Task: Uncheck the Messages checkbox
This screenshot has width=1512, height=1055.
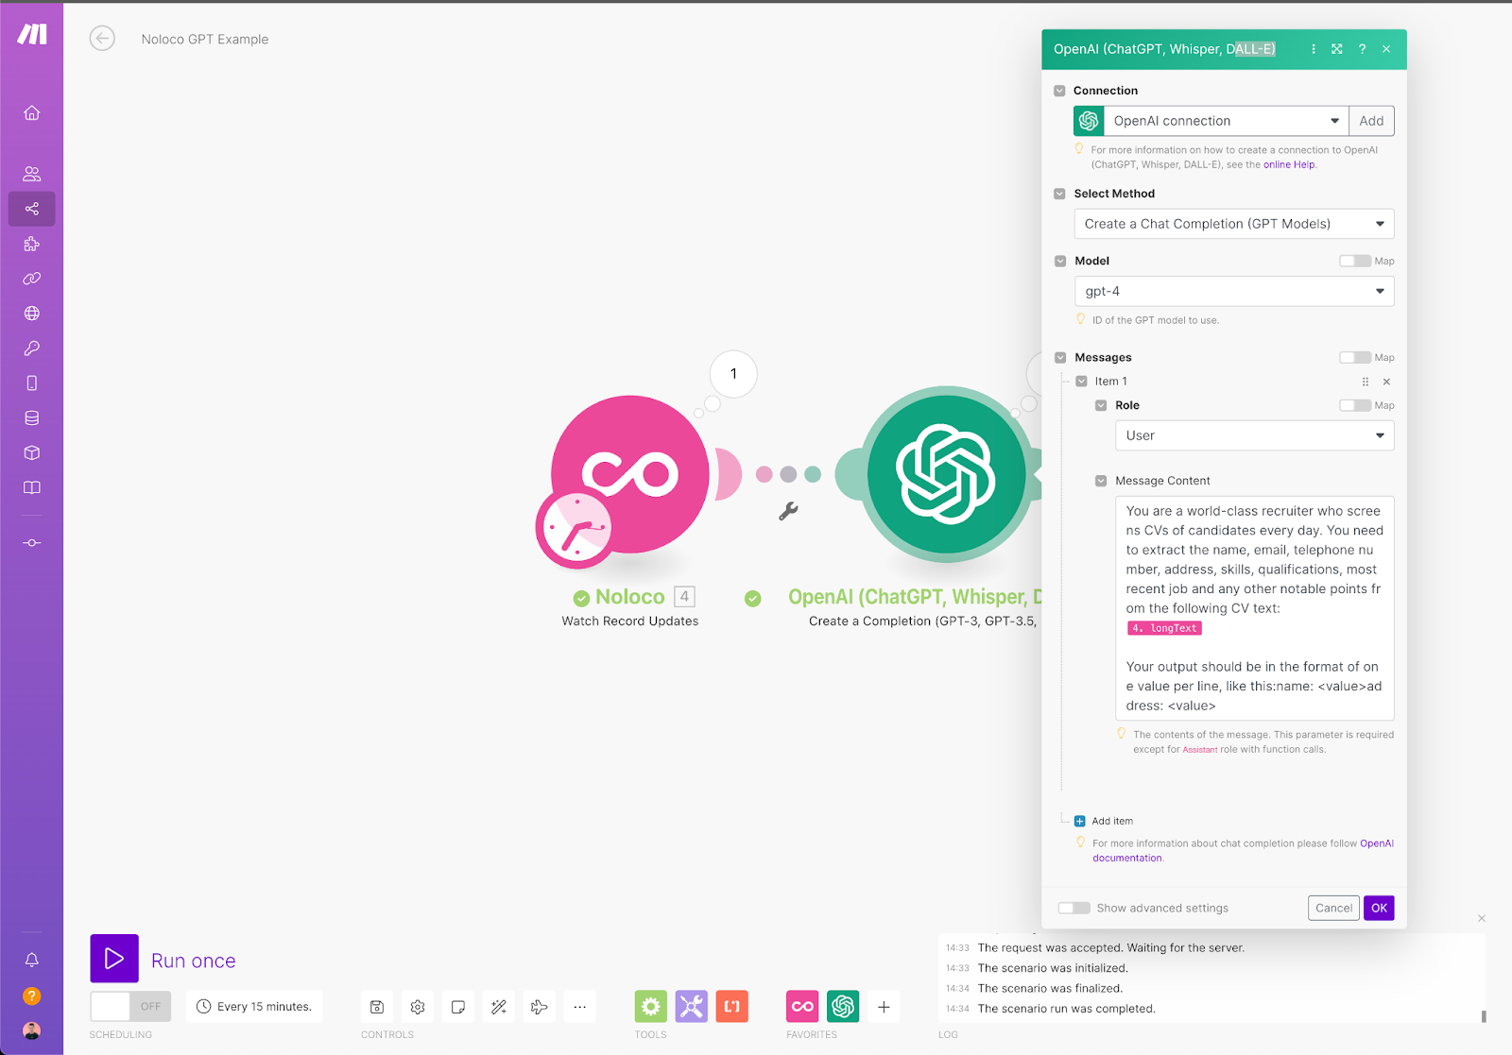Action: point(1059,357)
